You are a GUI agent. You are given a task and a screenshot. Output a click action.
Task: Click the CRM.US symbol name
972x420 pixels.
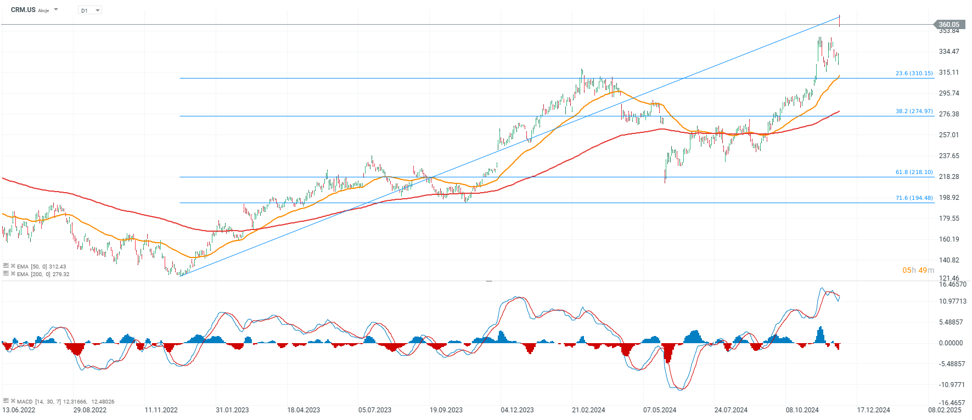[x=23, y=10]
